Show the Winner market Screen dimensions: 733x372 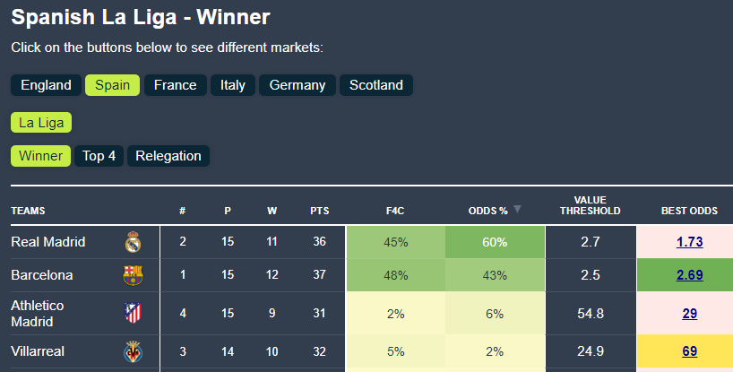[x=40, y=156]
